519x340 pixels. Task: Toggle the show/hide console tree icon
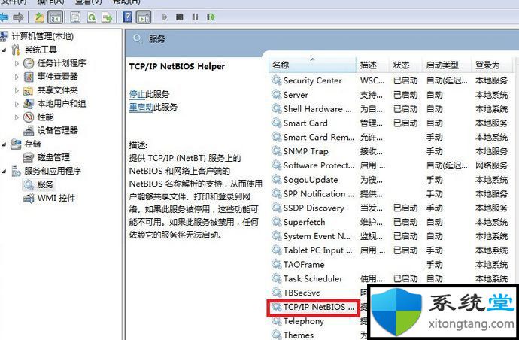[55, 17]
